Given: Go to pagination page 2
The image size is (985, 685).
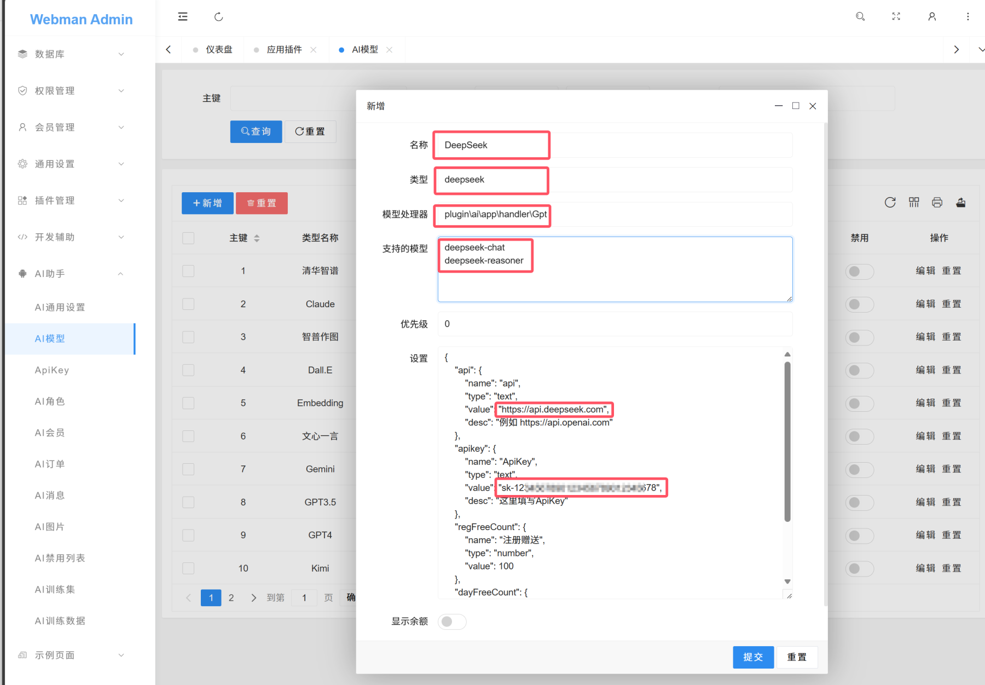Looking at the screenshot, I should click(x=231, y=597).
